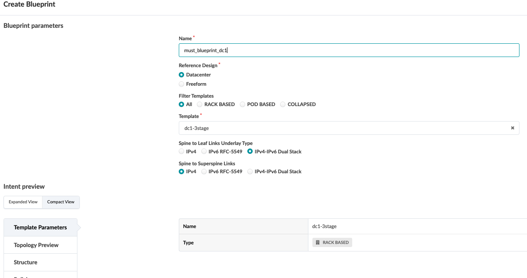Click the blueprint Name input field
The height and width of the screenshot is (278, 527).
349,50
